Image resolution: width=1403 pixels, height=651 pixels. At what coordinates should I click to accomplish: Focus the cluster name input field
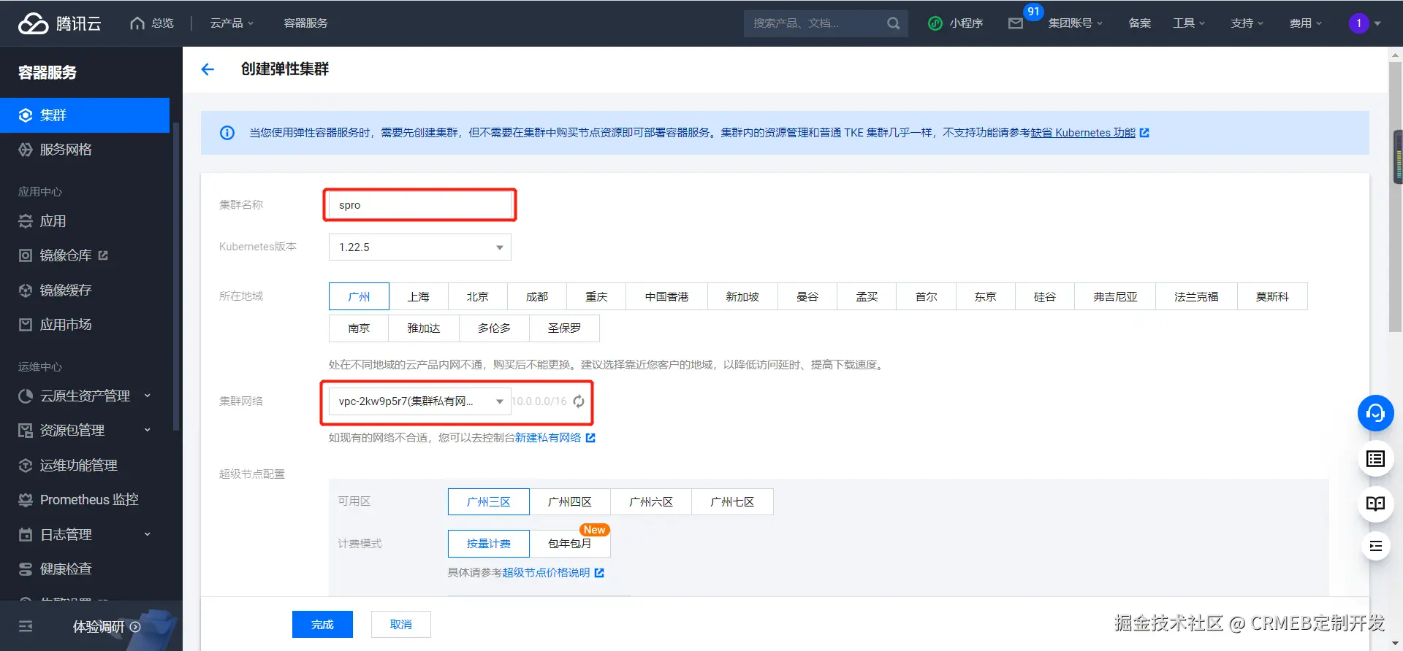(x=420, y=205)
